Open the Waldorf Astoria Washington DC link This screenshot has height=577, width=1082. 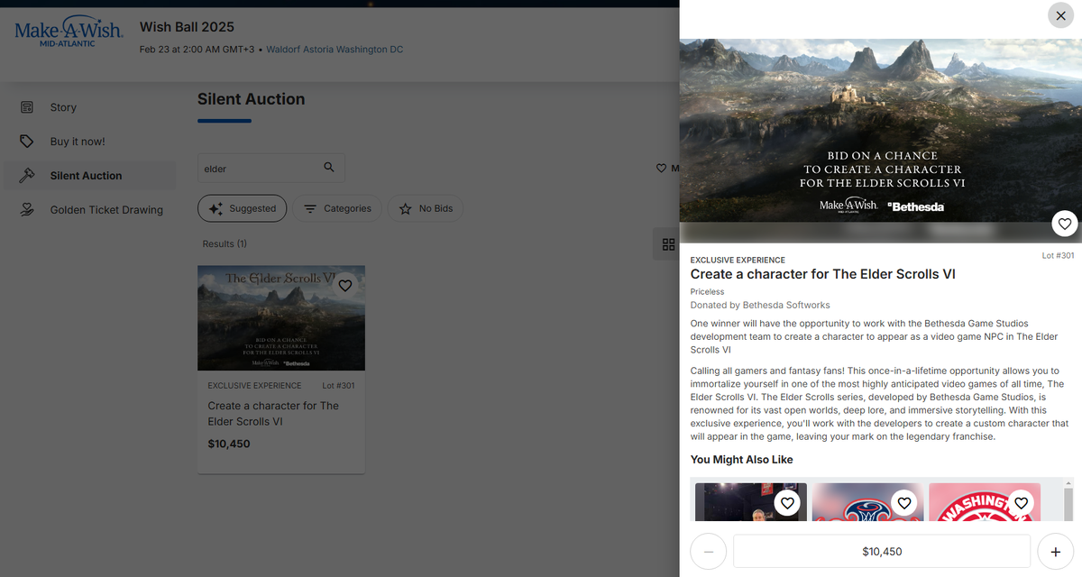(335, 50)
